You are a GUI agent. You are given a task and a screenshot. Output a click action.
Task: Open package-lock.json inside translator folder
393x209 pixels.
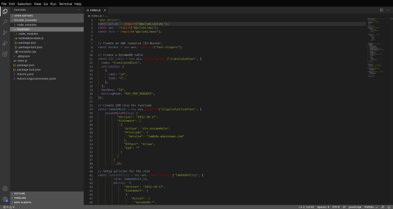coord(47,47)
